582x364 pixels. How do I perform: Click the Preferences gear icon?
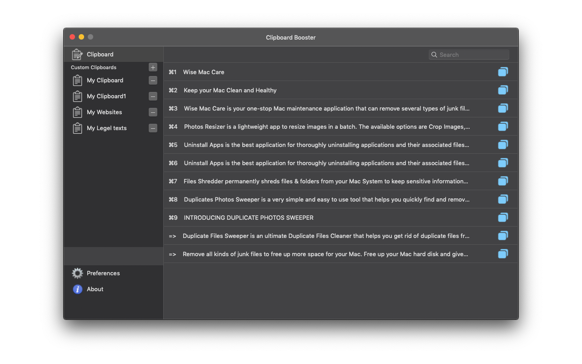(78, 273)
